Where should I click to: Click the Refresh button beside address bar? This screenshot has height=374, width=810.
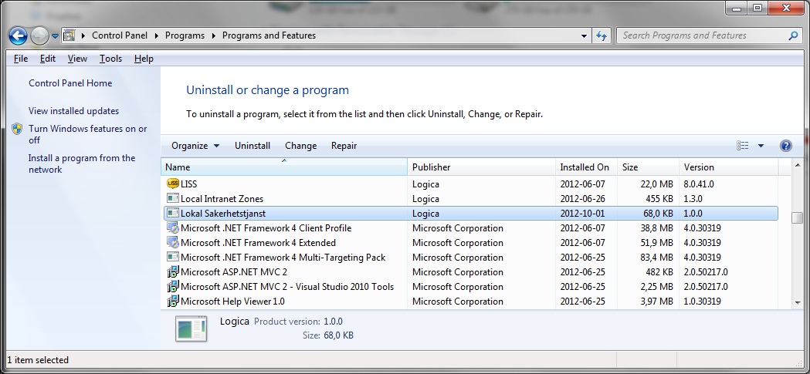pyautogui.click(x=602, y=35)
